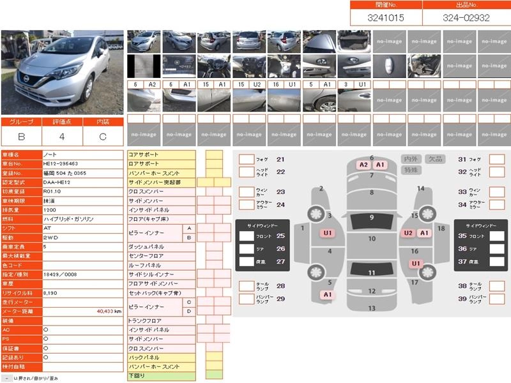Tick the ヘッドライト 32 checkbox
511x383 pixels.
[497, 172]
